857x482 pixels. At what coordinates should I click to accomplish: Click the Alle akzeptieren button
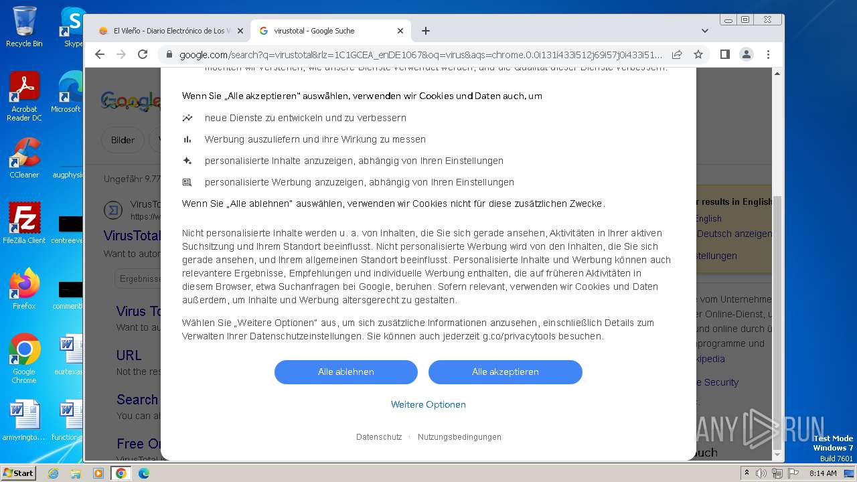point(505,372)
